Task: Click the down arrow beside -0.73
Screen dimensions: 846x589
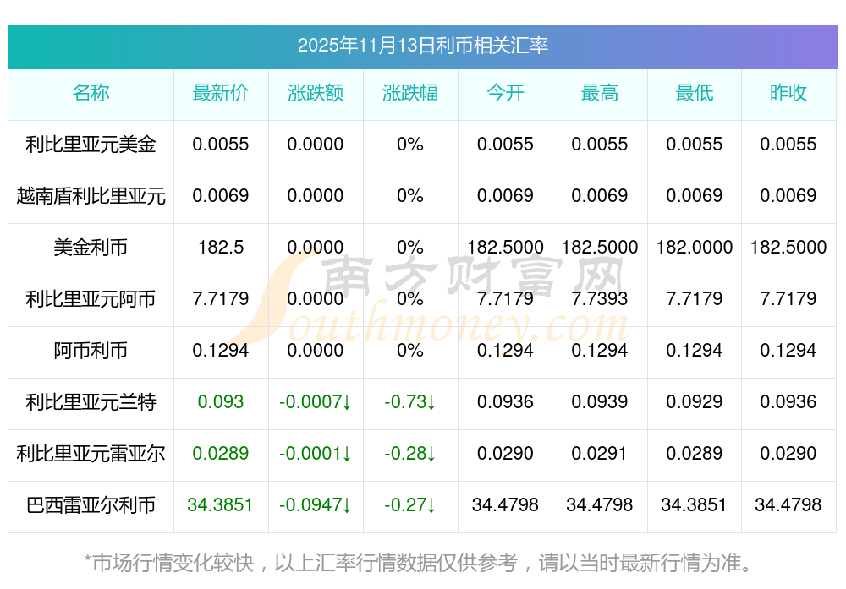Action: pyautogui.click(x=431, y=403)
